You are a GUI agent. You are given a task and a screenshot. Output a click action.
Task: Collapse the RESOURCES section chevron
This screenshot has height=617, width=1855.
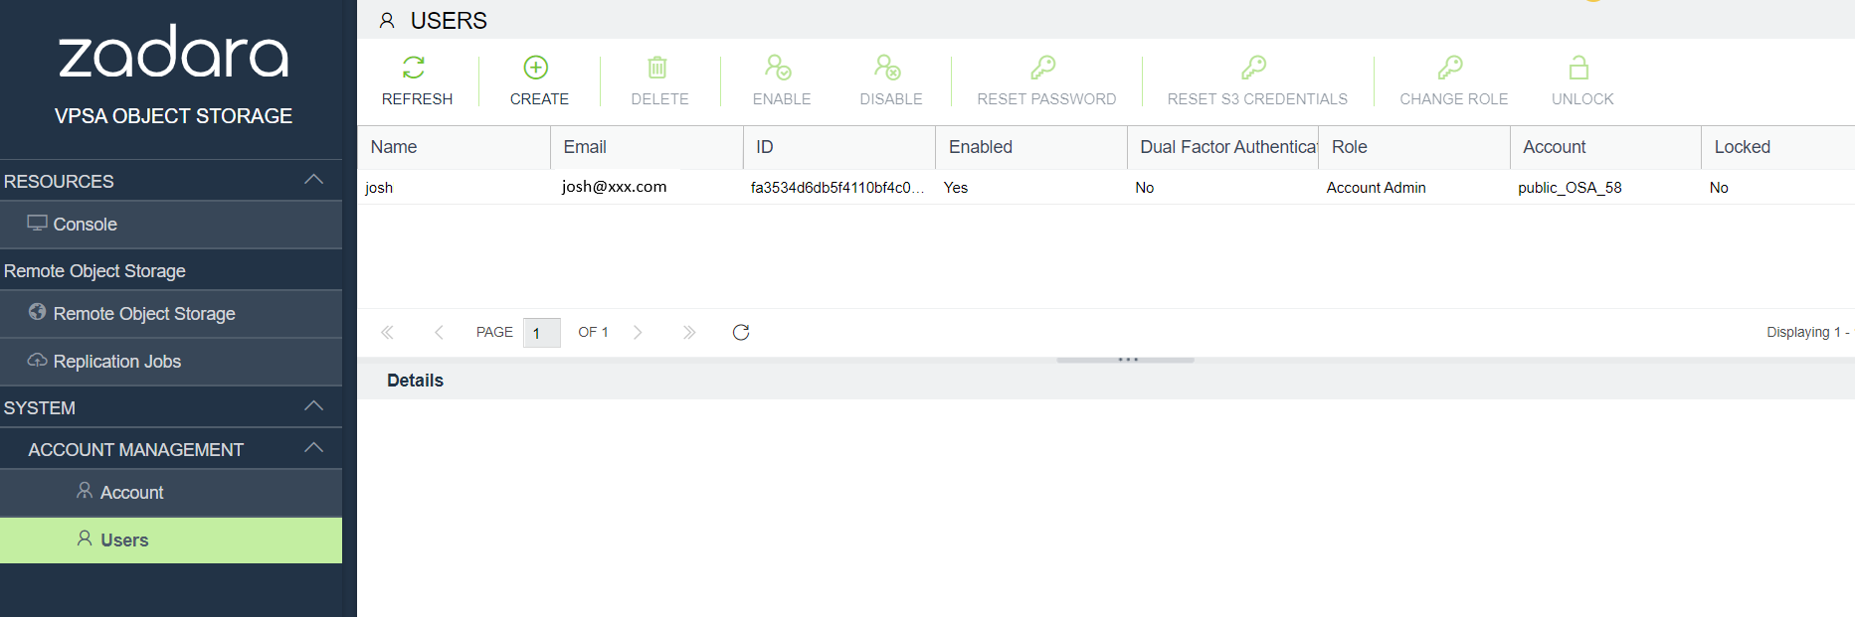pyautogui.click(x=314, y=180)
